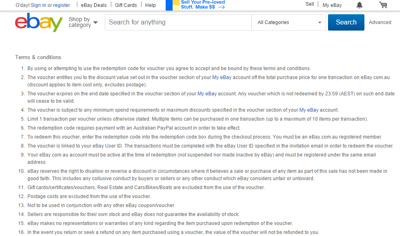Viewport: 400px width, 236px height.
Task: Click the register link
Action: click(61, 5)
